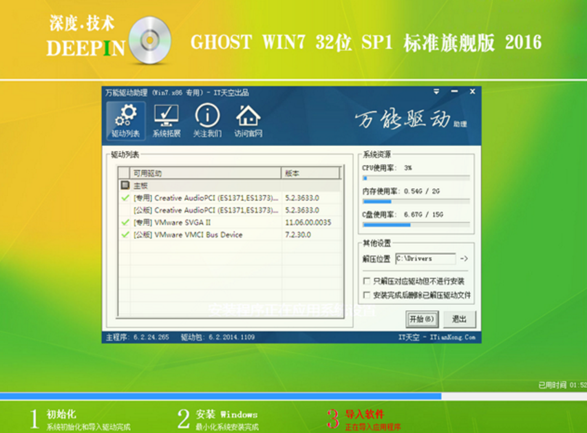
Task: Click step 2 安装 Windows label
Action: point(227,414)
